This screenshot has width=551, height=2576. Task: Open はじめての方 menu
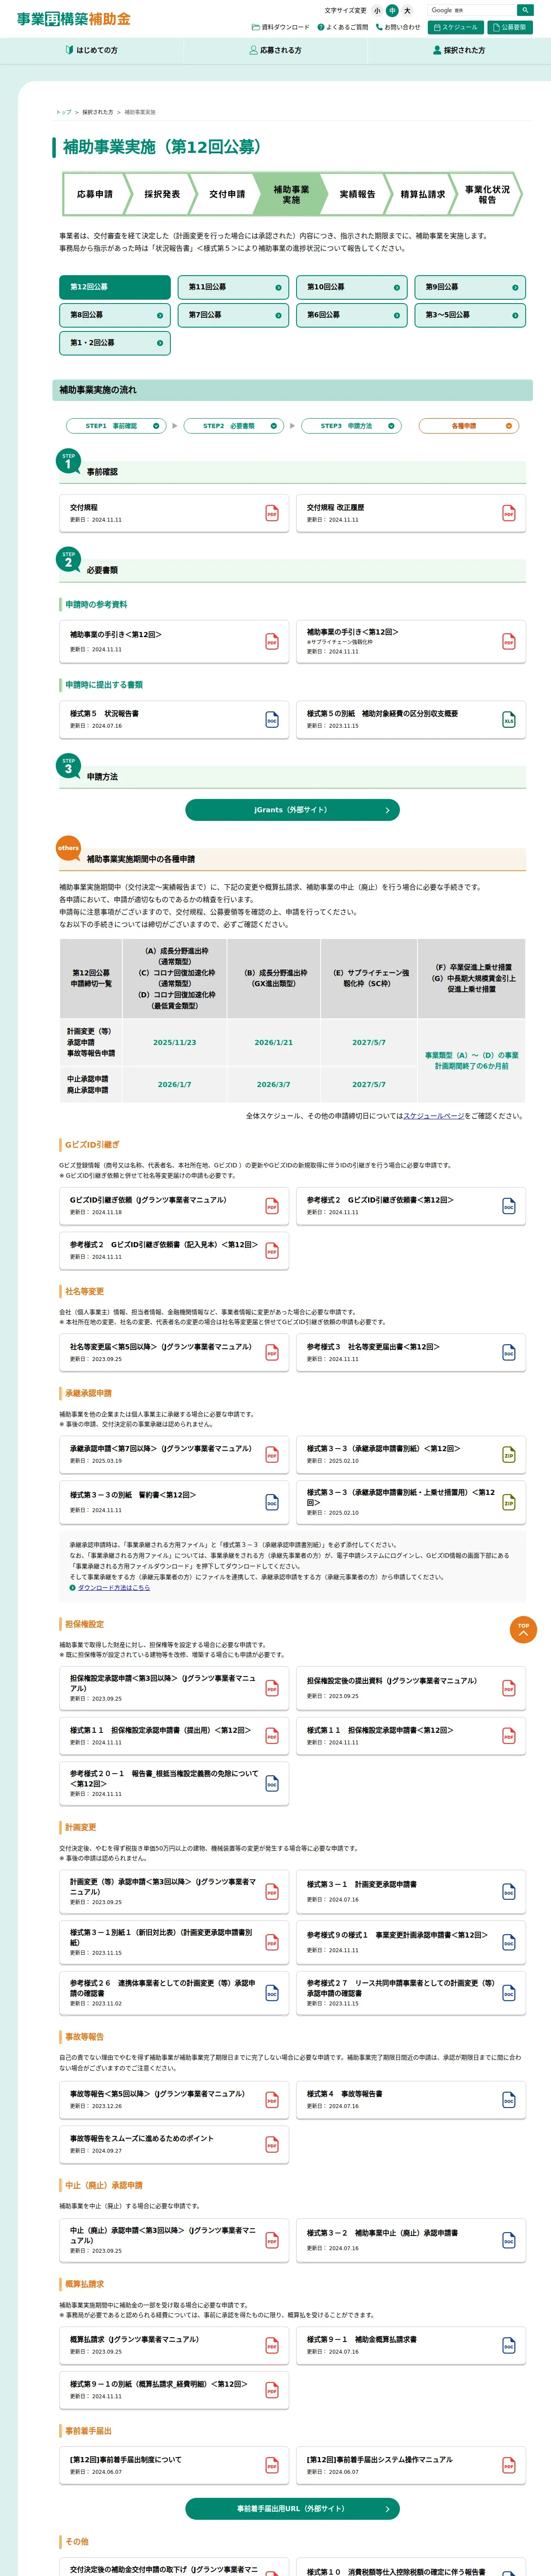[x=91, y=50]
